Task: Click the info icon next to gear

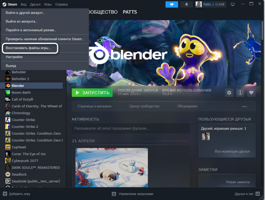Action: pyautogui.click(x=240, y=93)
